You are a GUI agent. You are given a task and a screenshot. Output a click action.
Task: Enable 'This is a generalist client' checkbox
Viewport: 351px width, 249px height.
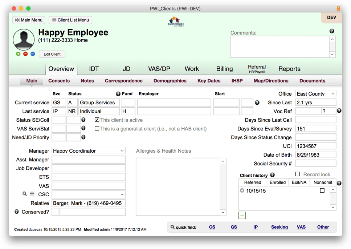click(97, 128)
